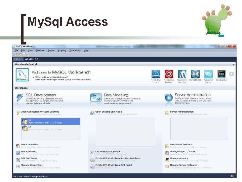Click the Edit SQL Script icon

point(18,159)
